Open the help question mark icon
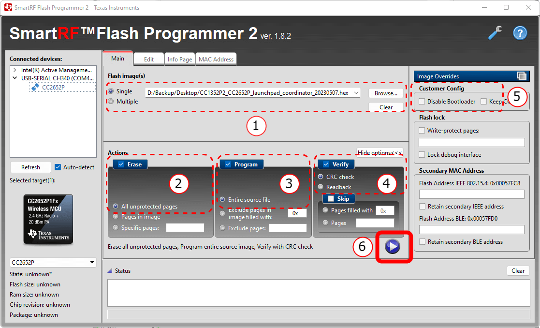Image resolution: width=540 pixels, height=328 pixels. pyautogui.click(x=520, y=33)
